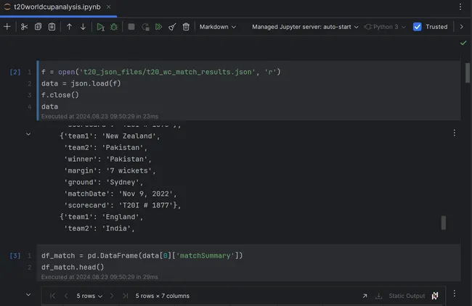Open the editor tab options menu
472x306 pixels.
pos(460,7)
